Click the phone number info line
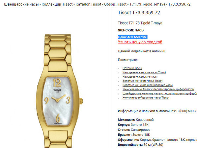The image size is (197, 148). click(x=157, y=111)
